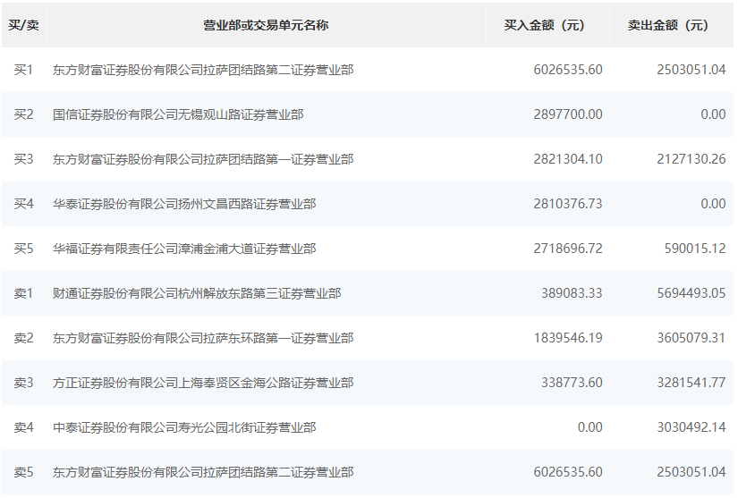Click sell amount 3605079.31
738x498 pixels.
[691, 338]
